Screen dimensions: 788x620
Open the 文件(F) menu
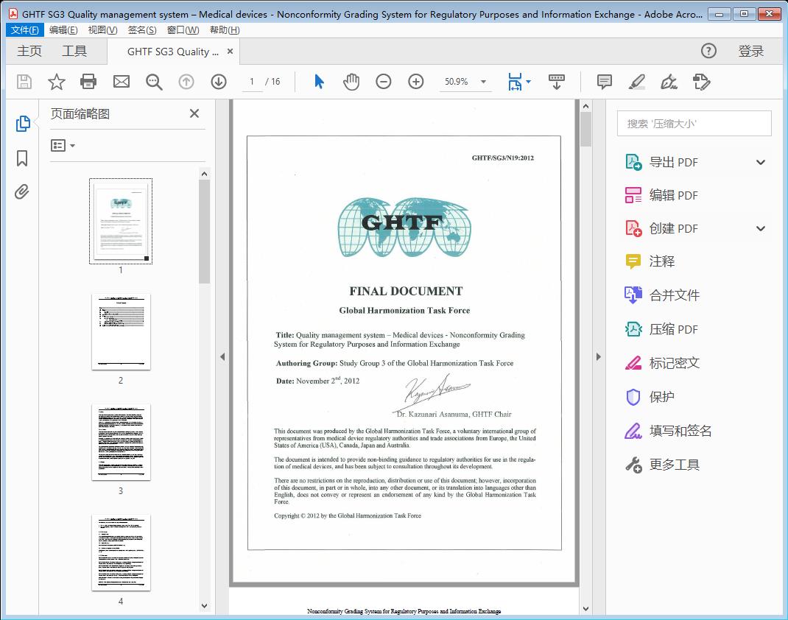pyautogui.click(x=24, y=30)
